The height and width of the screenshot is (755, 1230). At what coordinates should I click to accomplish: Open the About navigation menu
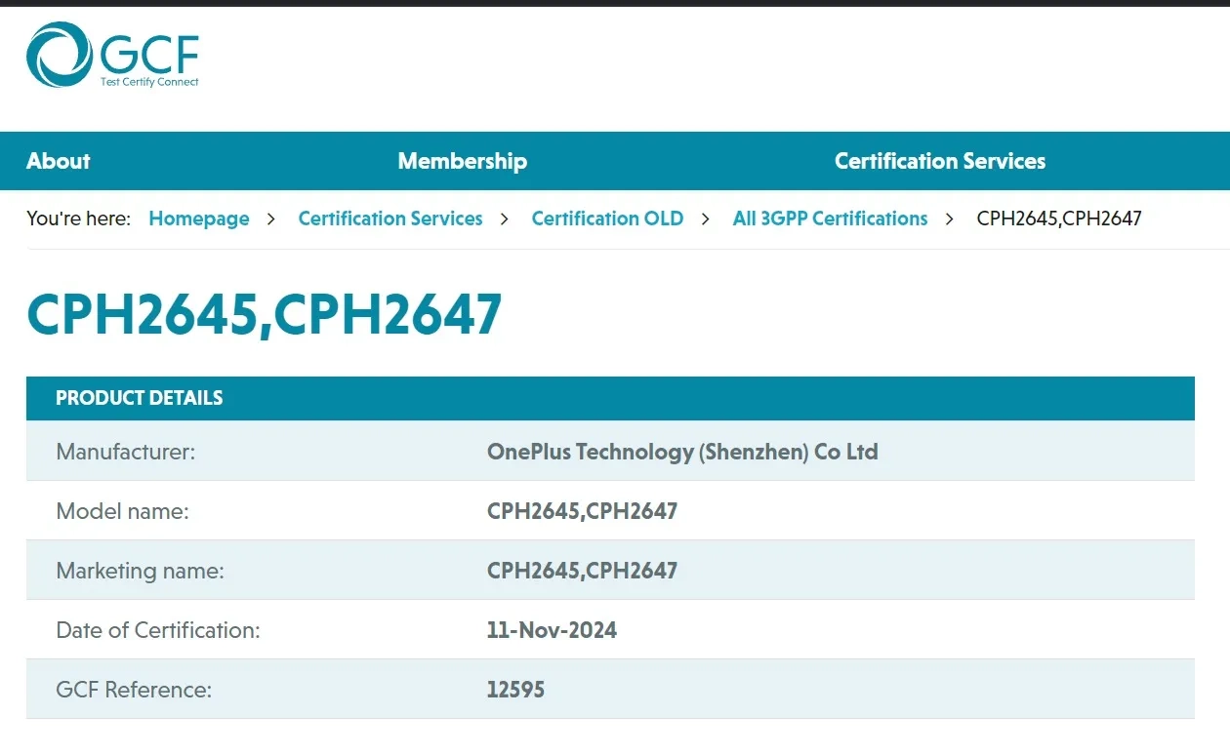(59, 161)
